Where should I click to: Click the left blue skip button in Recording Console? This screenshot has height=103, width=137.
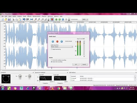(x=53, y=41)
